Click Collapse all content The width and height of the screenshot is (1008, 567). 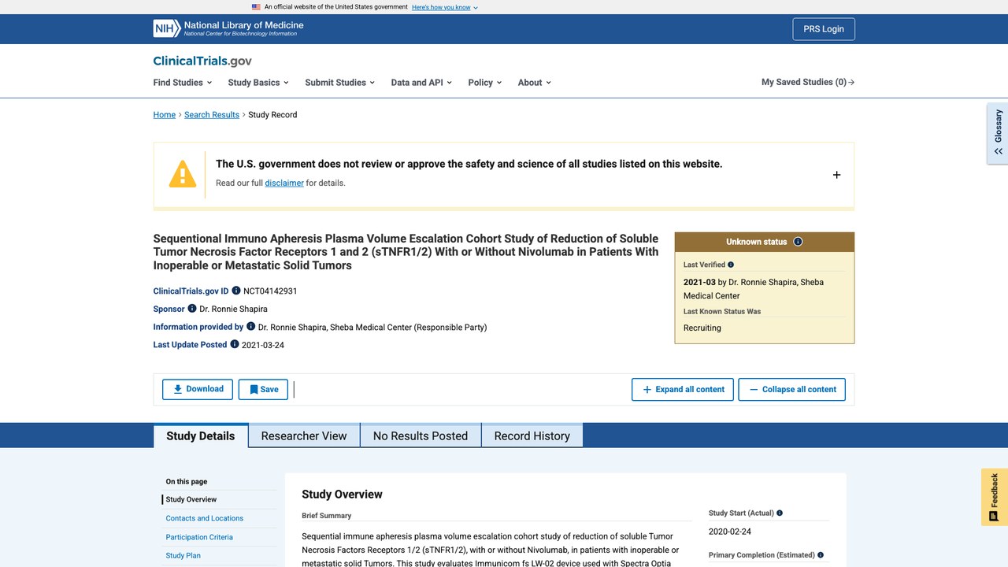(x=791, y=389)
